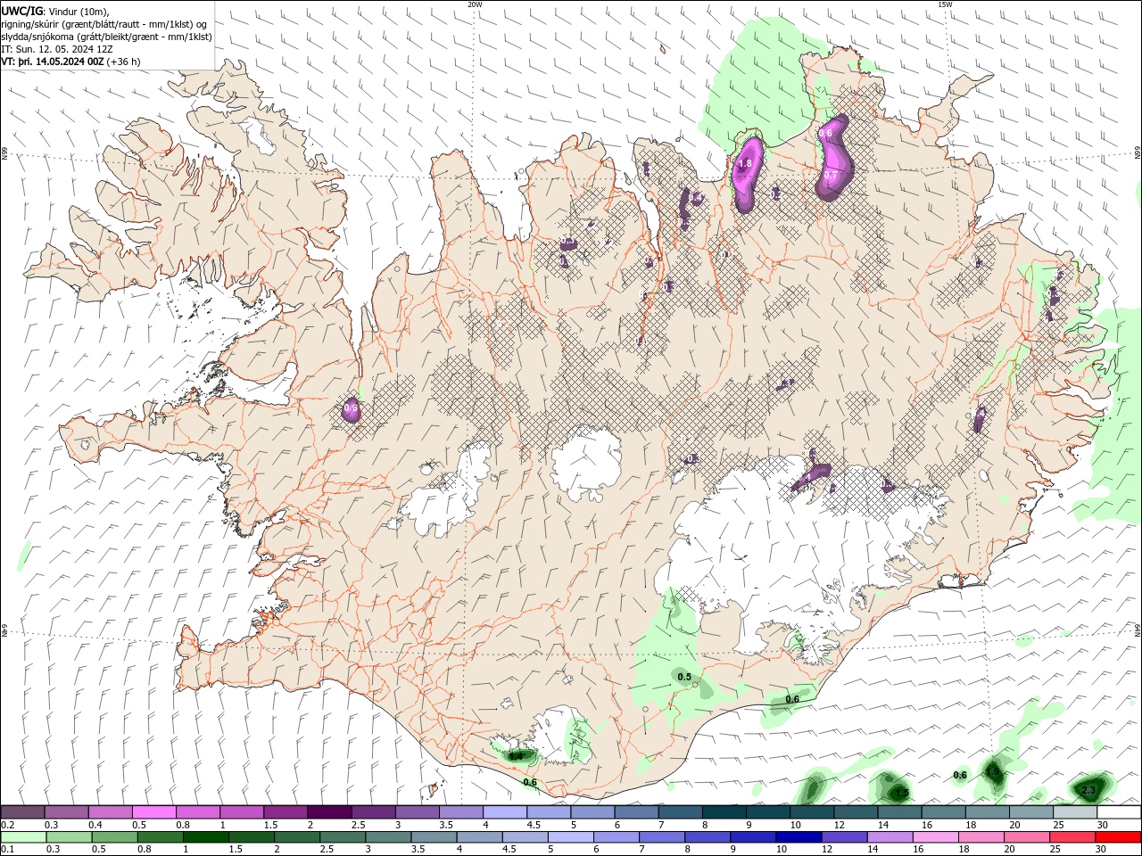Screen dimensions: 1142x856
Task: Click the medium green 0.5 swatch in the lower scale
Action: point(114,837)
